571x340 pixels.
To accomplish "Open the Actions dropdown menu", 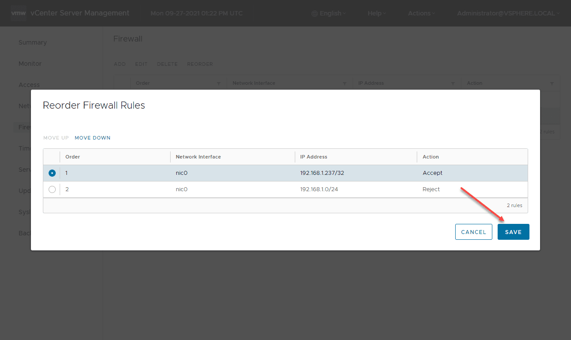I will click(421, 13).
